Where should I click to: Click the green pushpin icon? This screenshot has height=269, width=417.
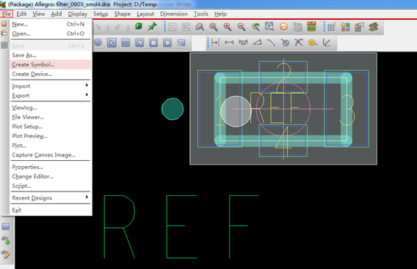tap(152, 27)
